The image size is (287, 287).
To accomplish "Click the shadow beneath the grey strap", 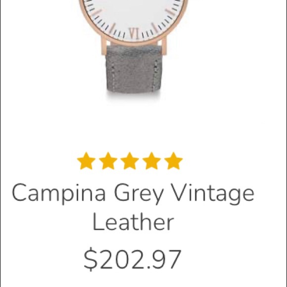I will tap(134, 96).
